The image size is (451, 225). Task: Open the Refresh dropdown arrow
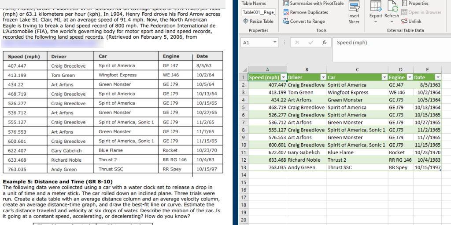(x=392, y=22)
